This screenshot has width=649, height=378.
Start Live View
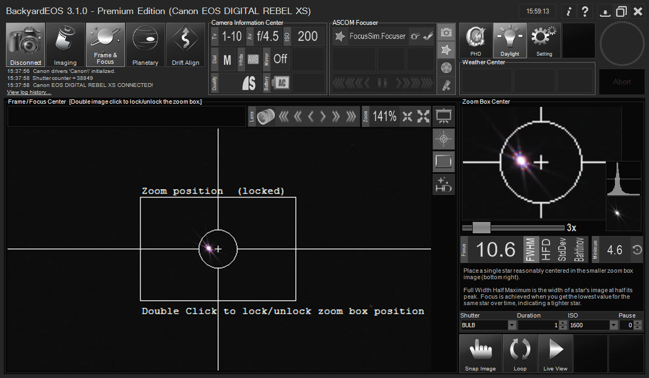pos(555,353)
